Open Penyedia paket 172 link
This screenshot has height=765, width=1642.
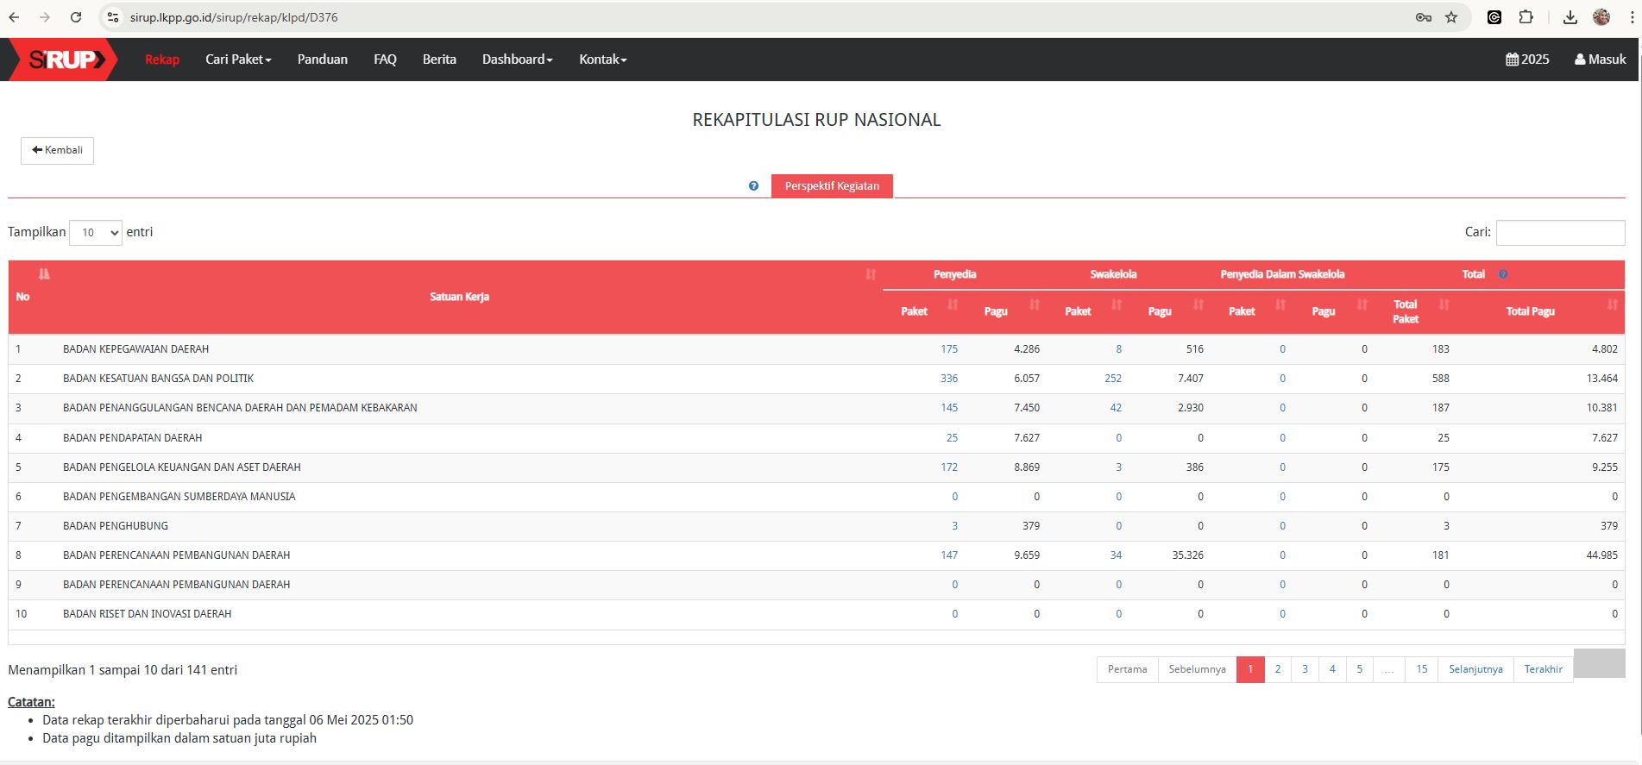click(x=949, y=467)
